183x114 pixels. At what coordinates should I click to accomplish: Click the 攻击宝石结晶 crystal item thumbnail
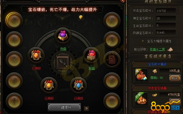point(141,99)
